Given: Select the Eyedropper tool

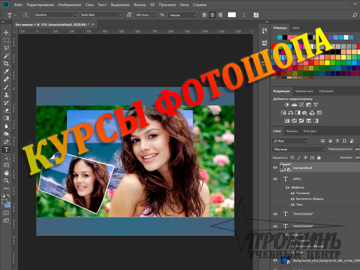Looking at the screenshot, I should (6, 71).
